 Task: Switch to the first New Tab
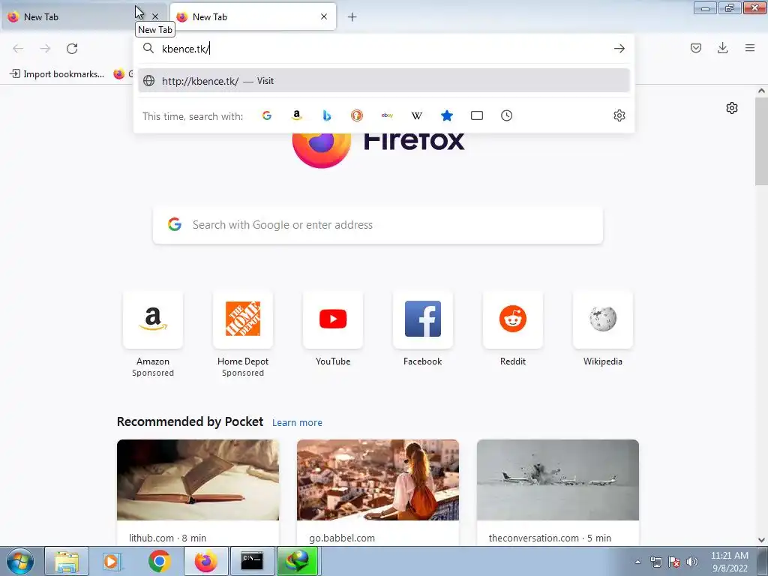73,17
